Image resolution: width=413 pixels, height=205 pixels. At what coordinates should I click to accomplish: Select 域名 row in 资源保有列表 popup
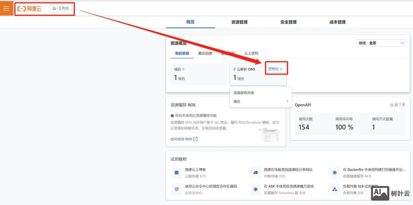click(261, 101)
